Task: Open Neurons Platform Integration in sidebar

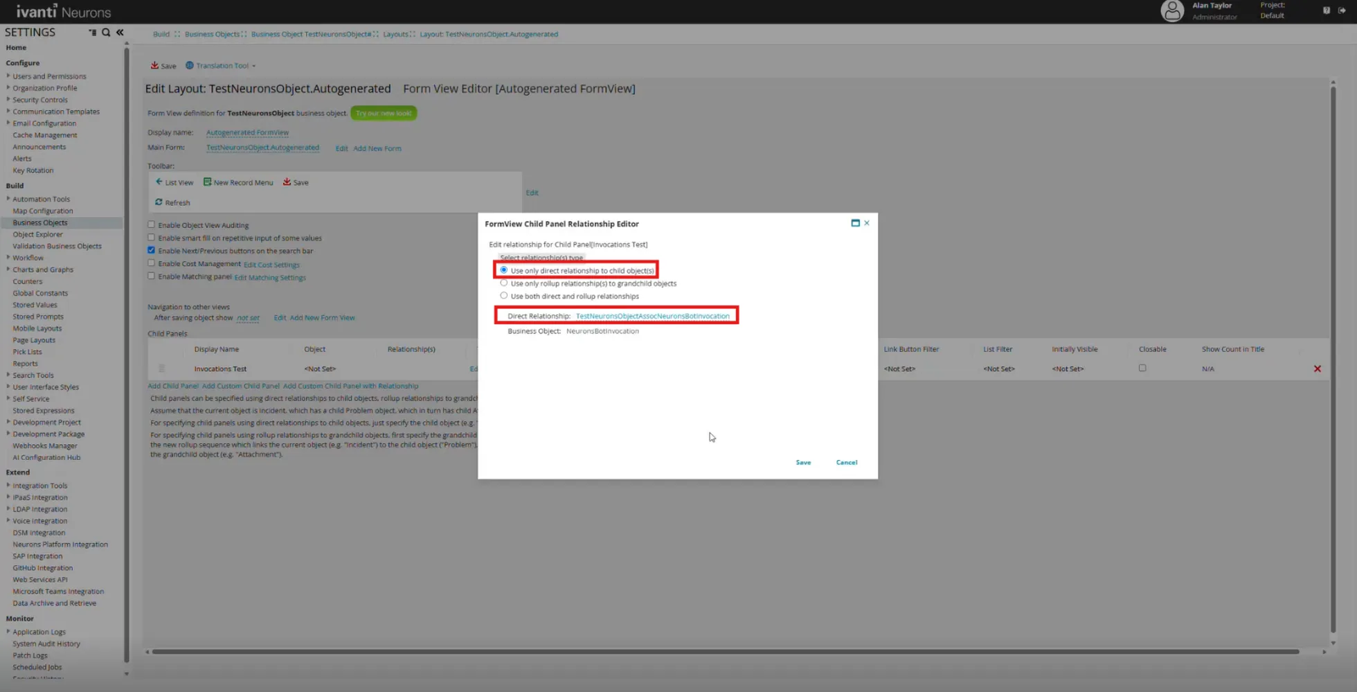Action: (60, 544)
